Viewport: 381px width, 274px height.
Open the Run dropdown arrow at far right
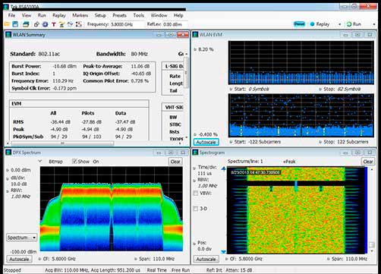tap(374, 24)
